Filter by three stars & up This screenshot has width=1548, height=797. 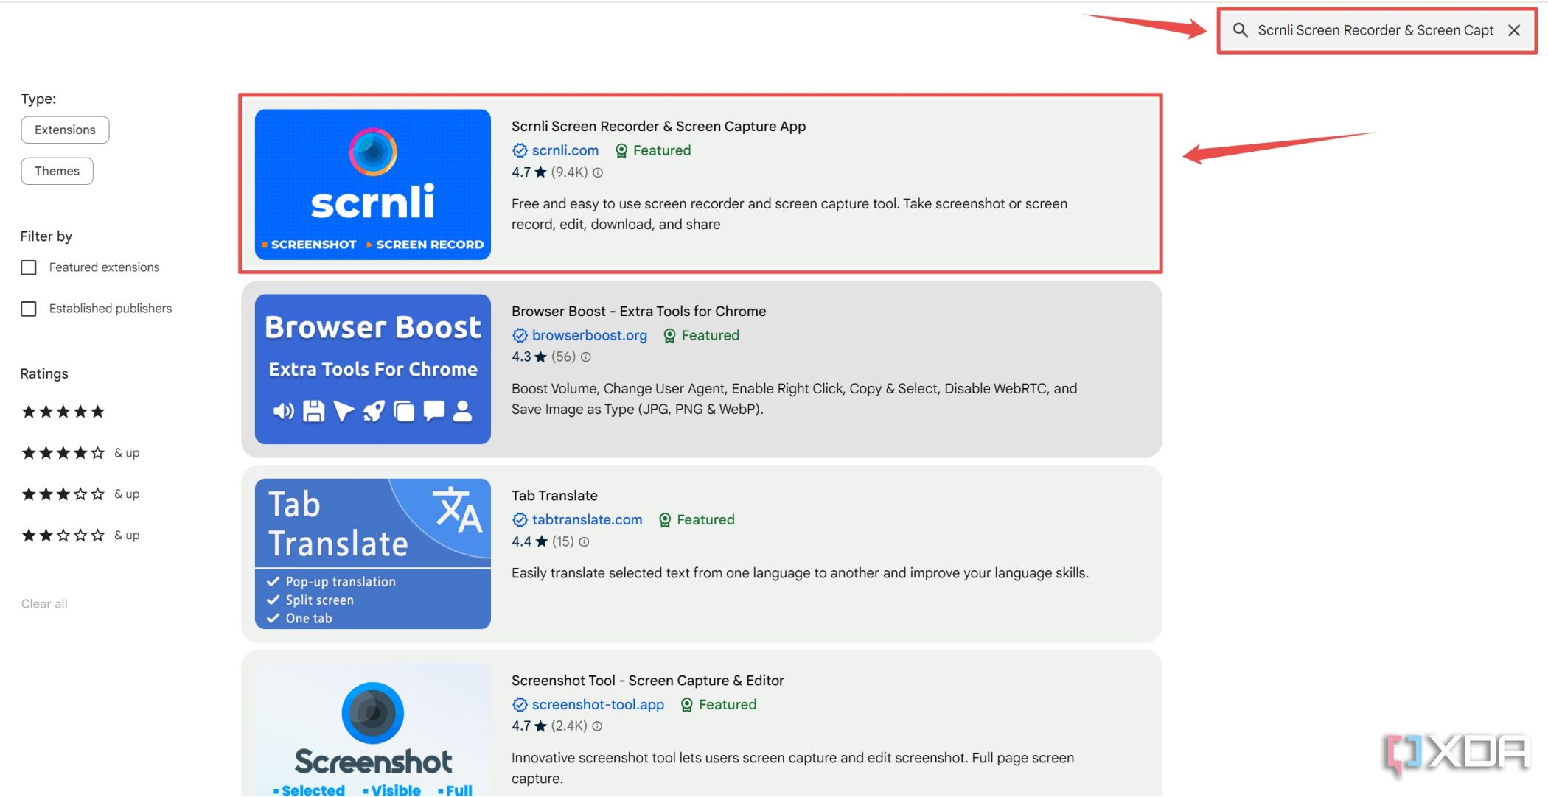tap(80, 494)
